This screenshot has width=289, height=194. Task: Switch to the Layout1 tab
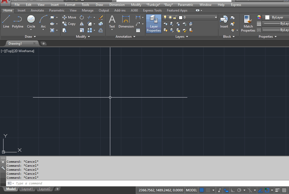[27, 189]
